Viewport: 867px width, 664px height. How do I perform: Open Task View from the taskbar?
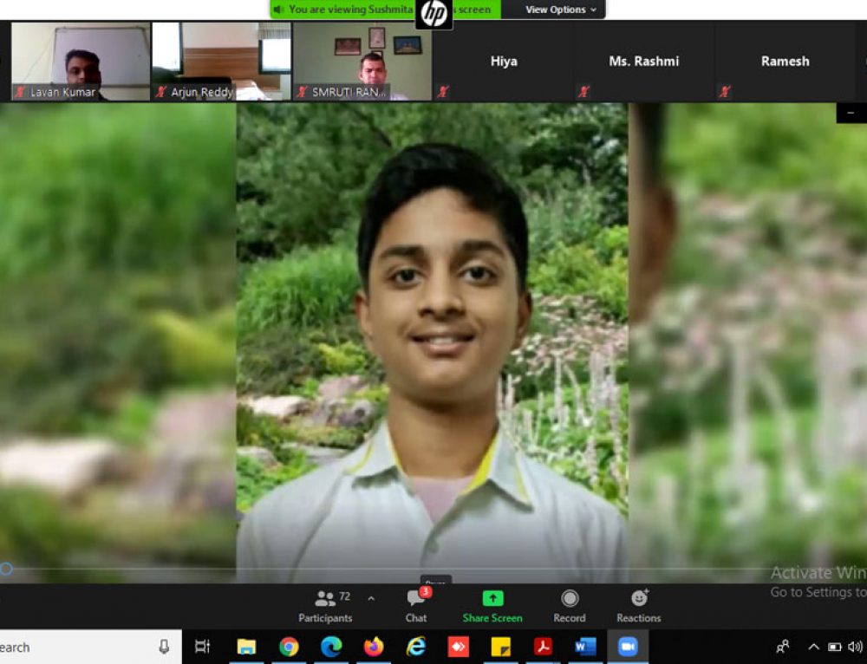pos(202,647)
